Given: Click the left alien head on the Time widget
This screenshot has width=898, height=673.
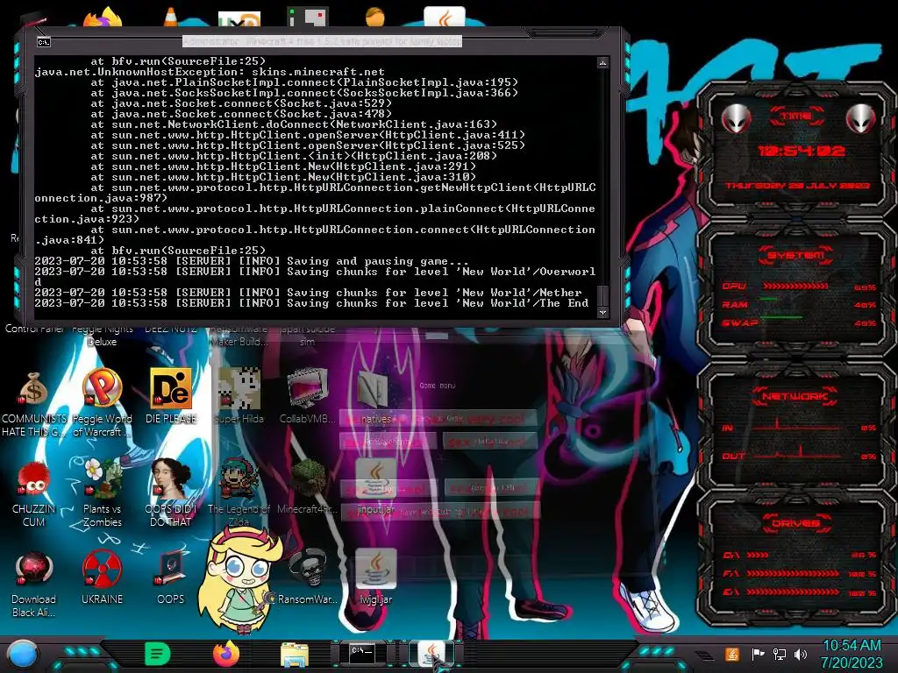Looking at the screenshot, I should point(736,118).
